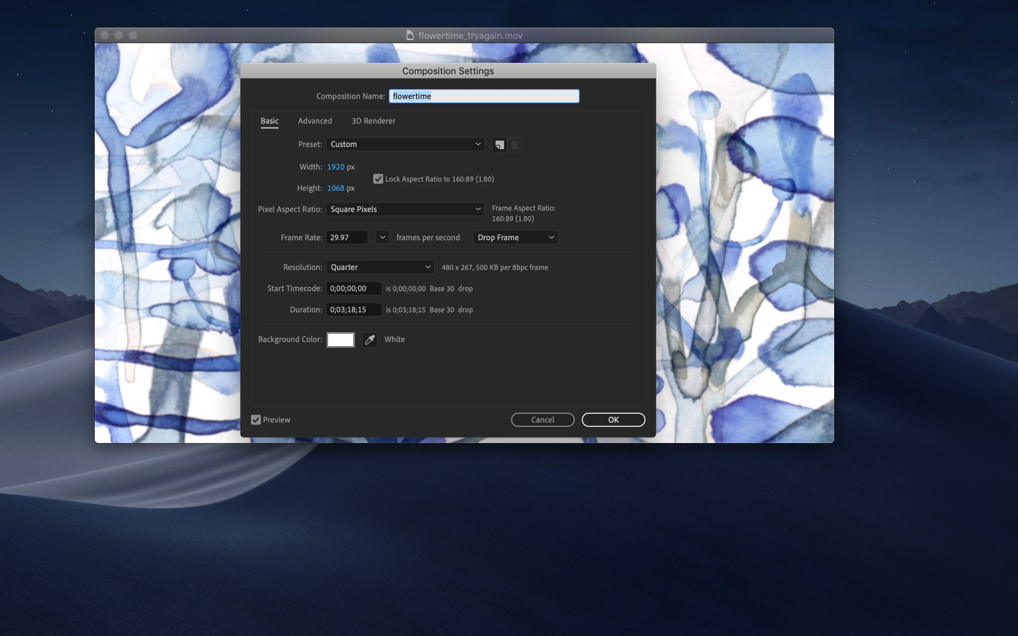
Task: Open the Drop Frame dropdown
Action: click(x=515, y=238)
